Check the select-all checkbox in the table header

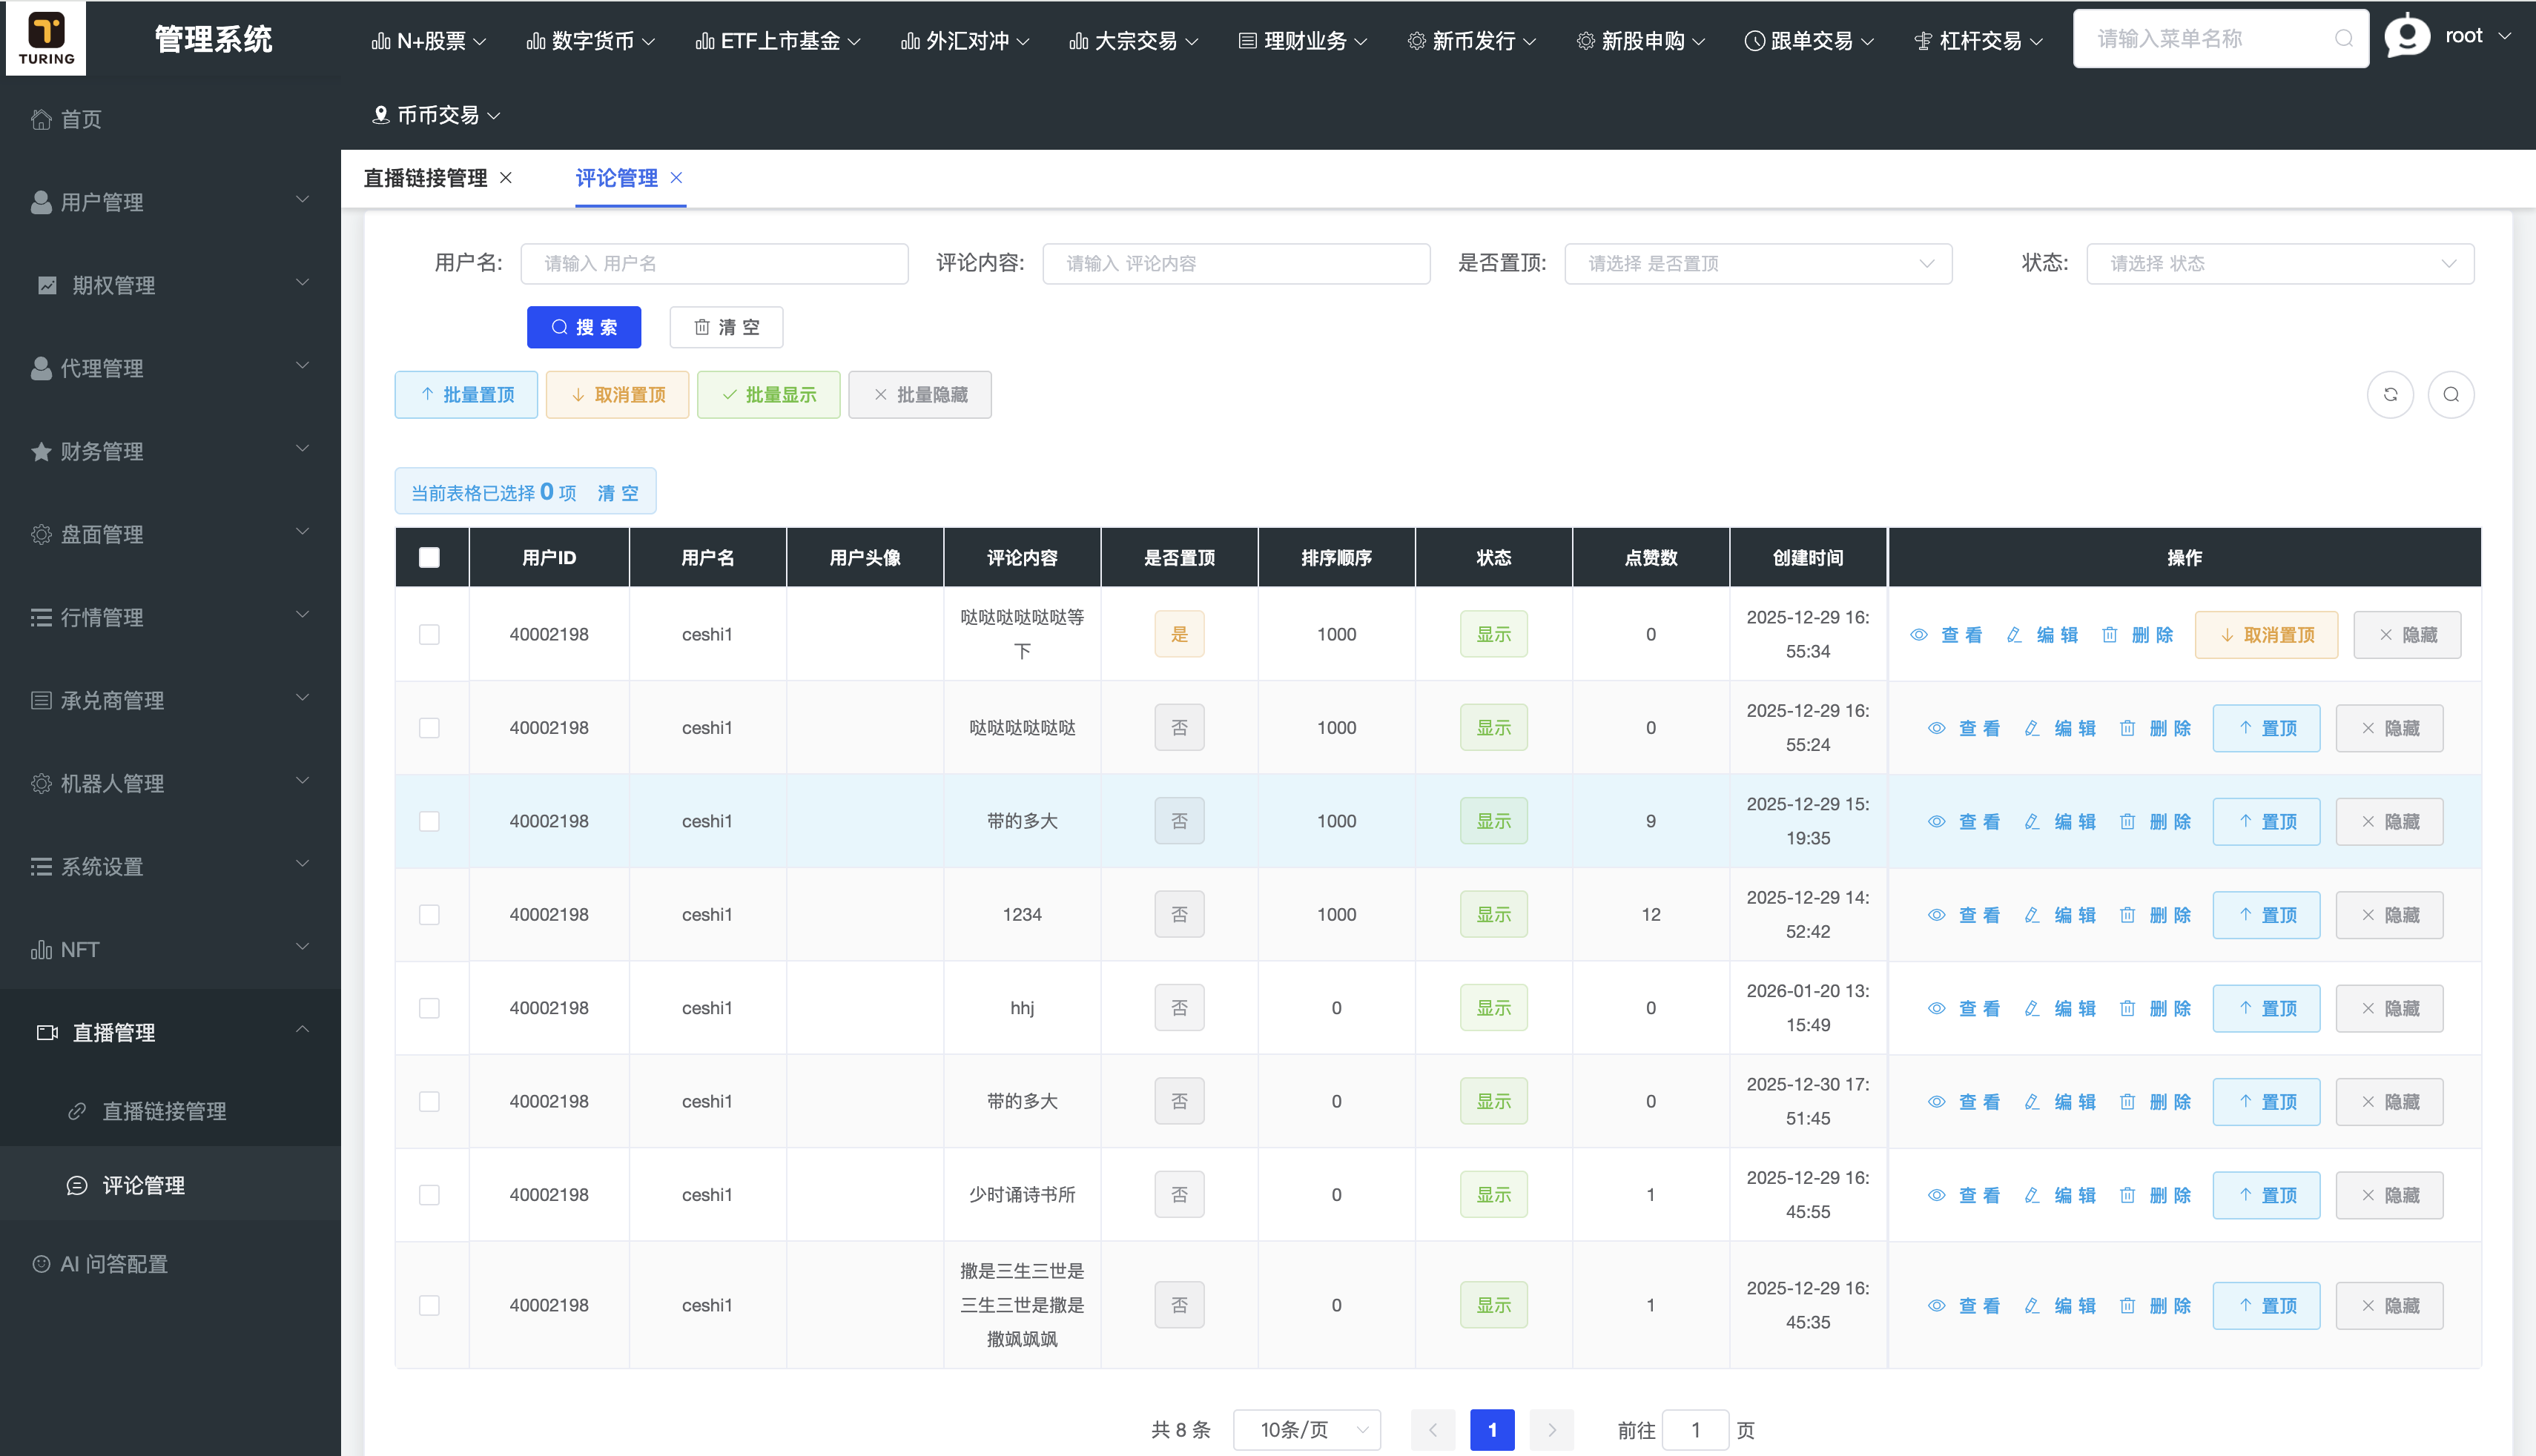pos(430,557)
